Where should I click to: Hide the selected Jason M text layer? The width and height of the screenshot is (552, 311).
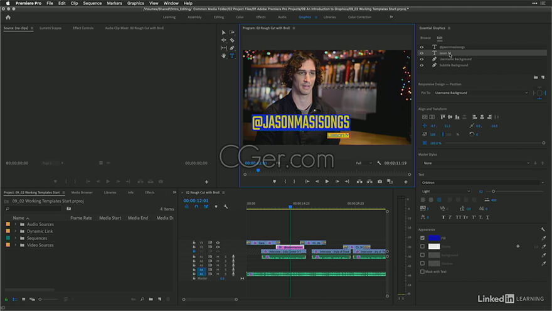(x=422, y=53)
